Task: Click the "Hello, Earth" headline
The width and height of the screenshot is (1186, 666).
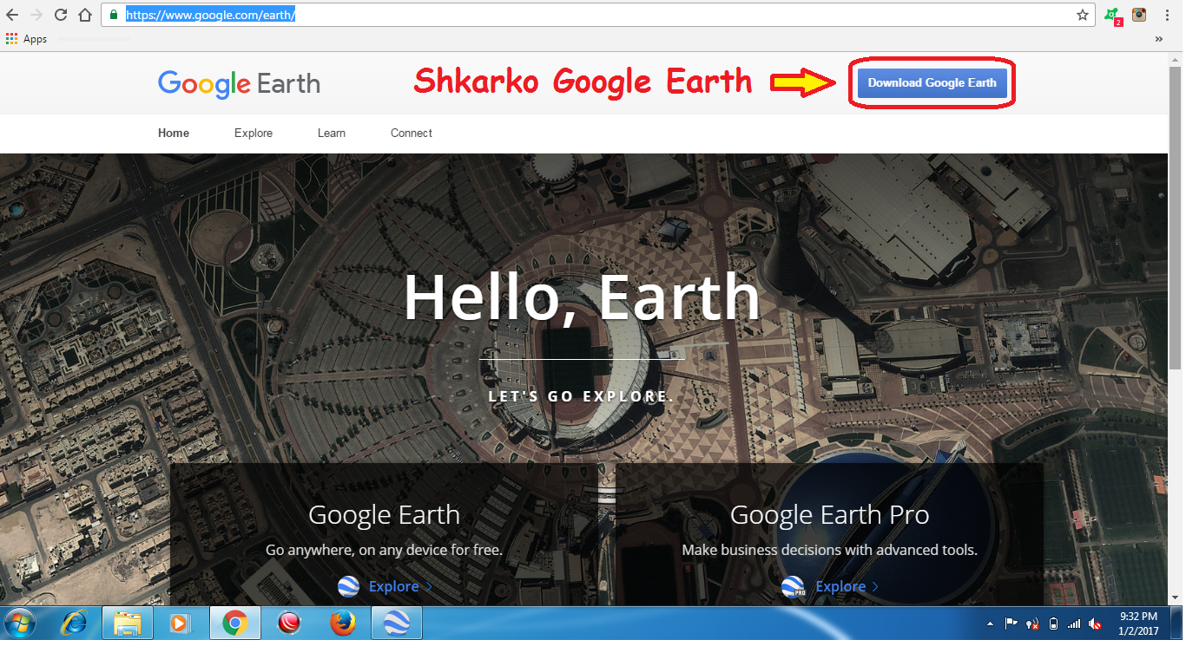Action: point(582,297)
